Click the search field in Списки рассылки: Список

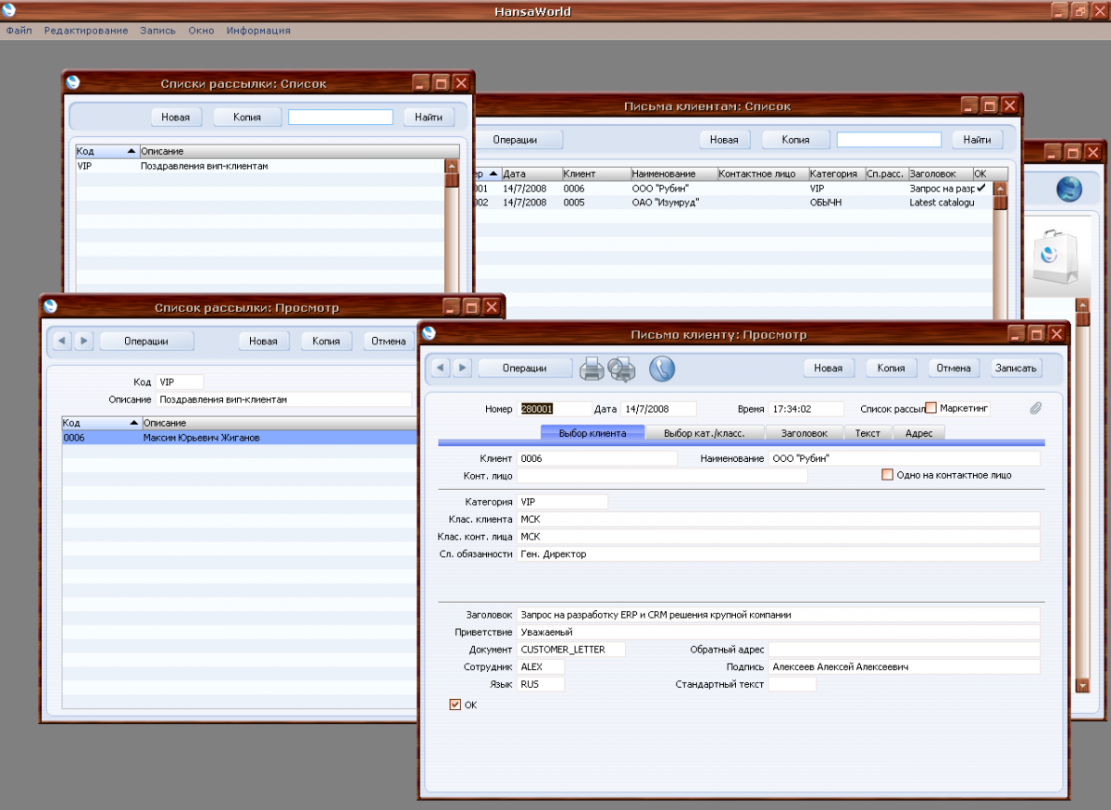pos(341,117)
